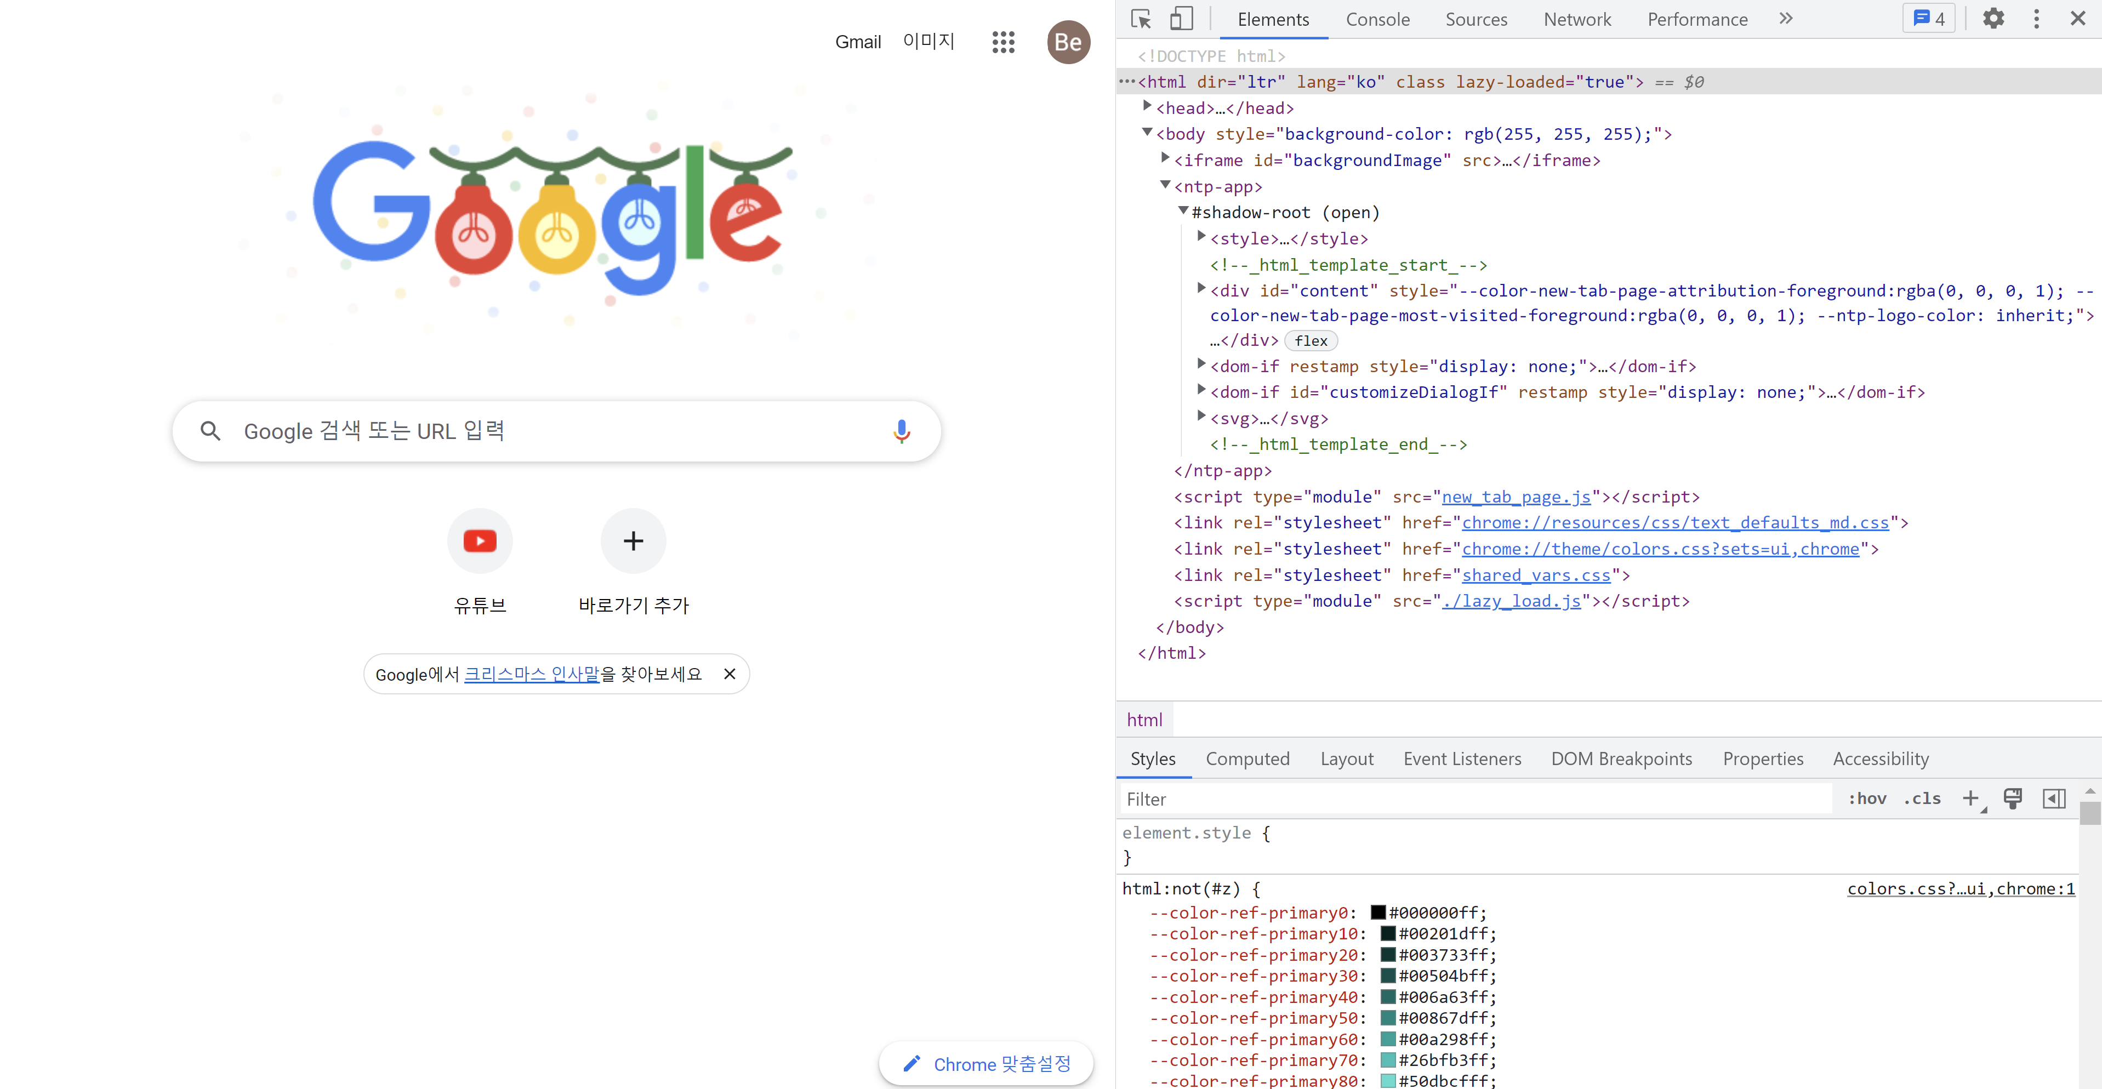Collapse the ntp-app element node
Viewport: 2102px width, 1089px height.
point(1165,185)
